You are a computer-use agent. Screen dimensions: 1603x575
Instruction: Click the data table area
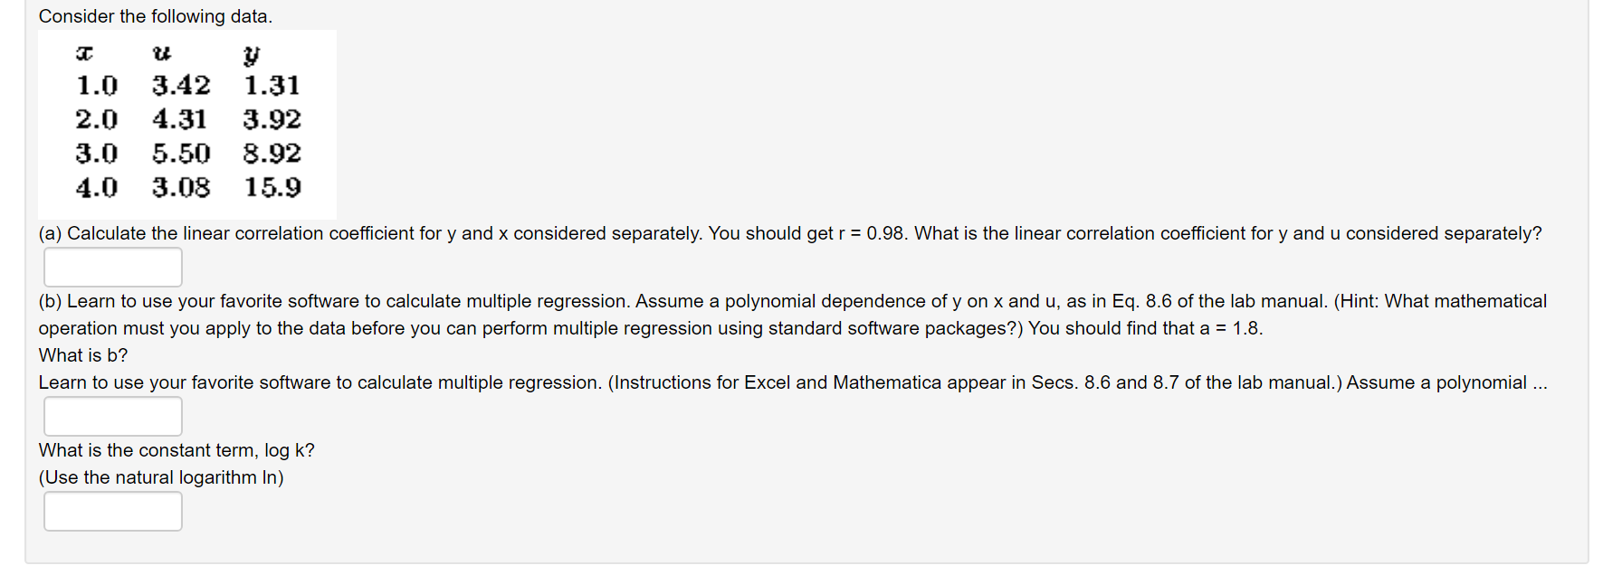186,124
